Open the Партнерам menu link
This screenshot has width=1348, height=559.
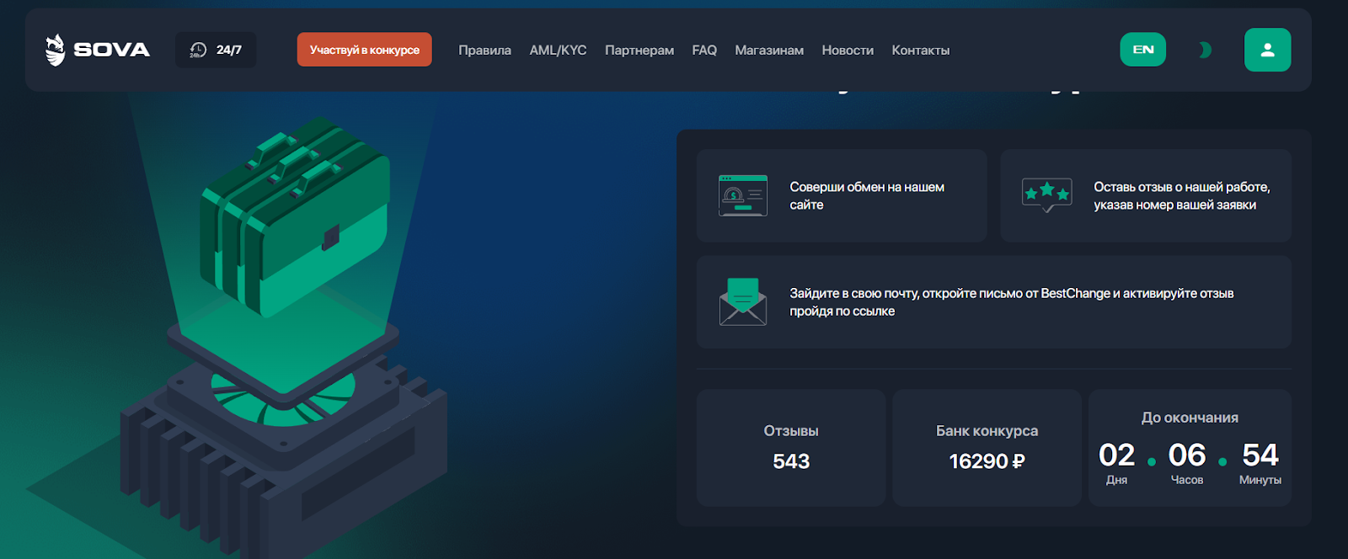(639, 51)
